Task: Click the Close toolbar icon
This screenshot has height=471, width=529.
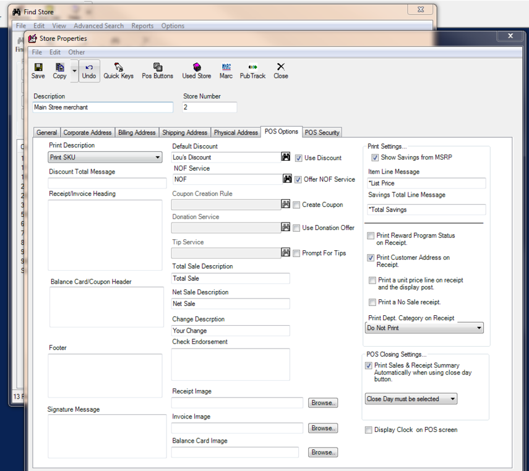Action: click(281, 71)
